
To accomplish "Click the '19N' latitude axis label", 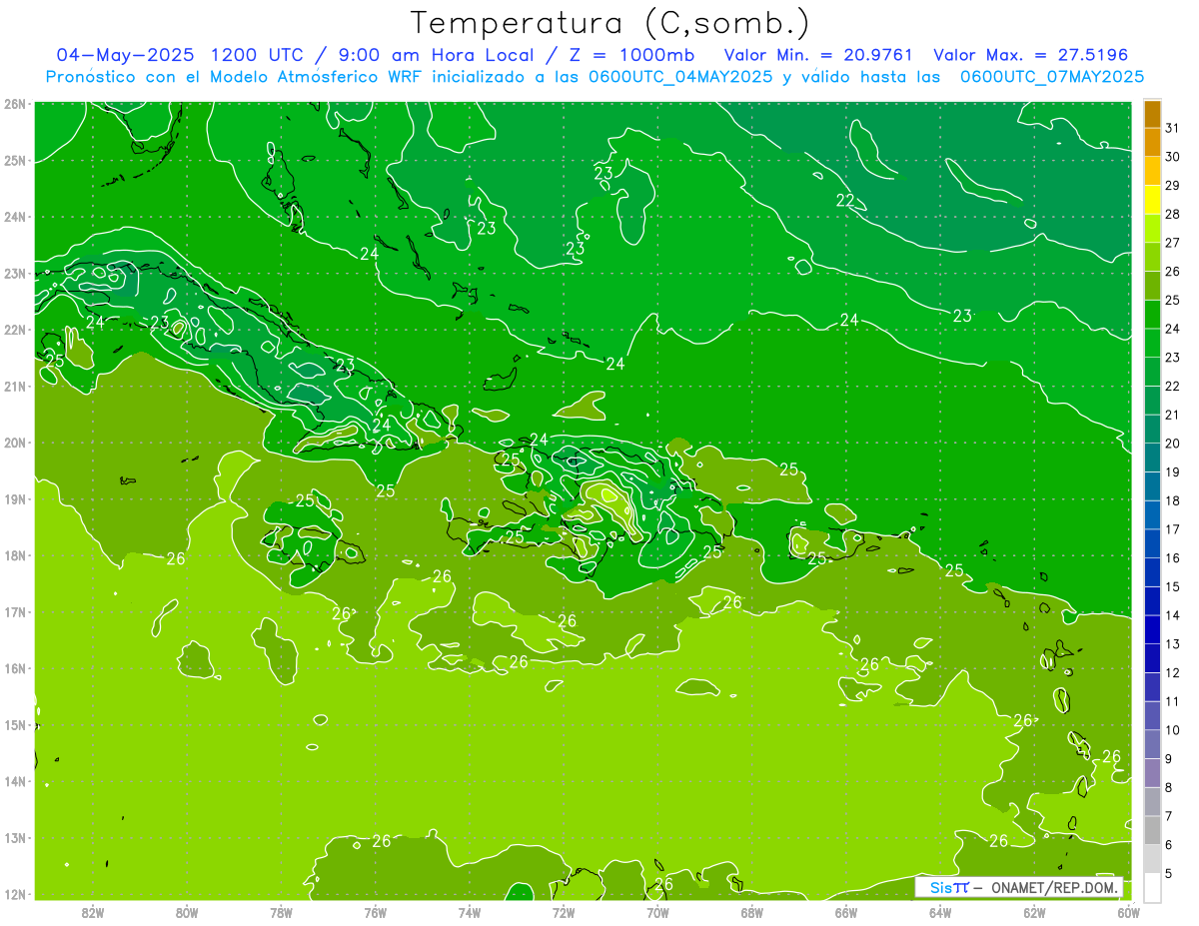I will tap(15, 499).
